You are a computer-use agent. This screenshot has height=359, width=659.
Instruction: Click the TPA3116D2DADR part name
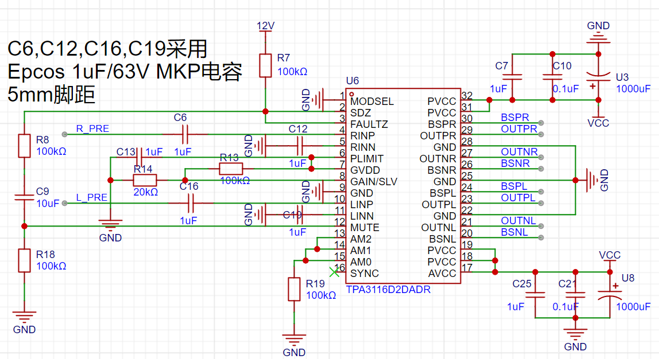388,290
